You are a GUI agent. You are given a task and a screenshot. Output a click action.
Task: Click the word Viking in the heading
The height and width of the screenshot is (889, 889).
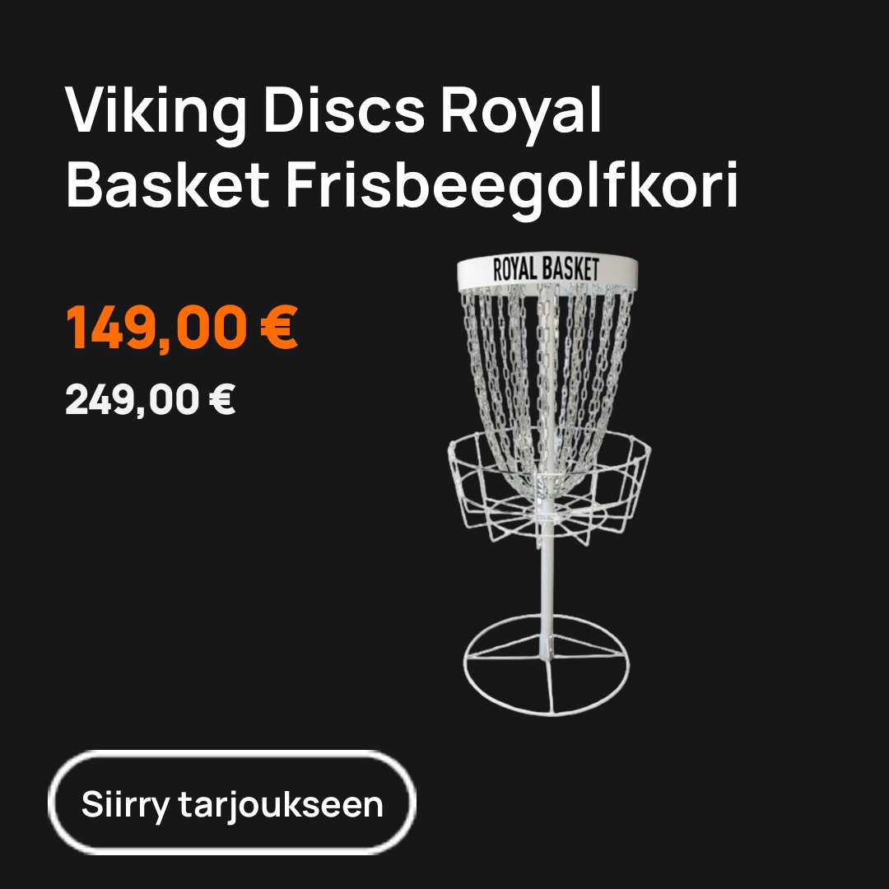click(156, 112)
